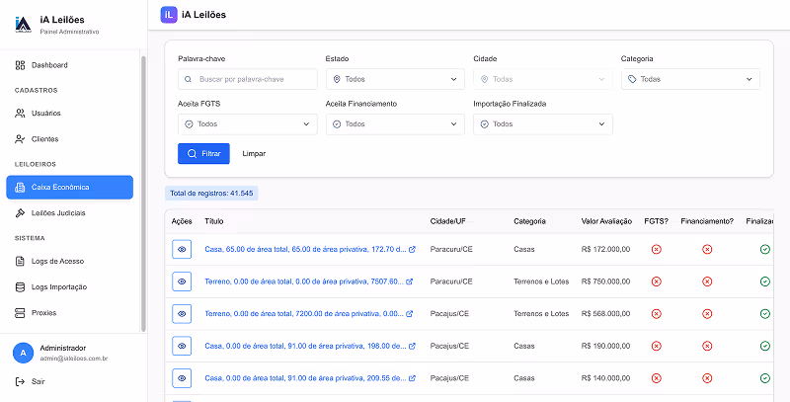Image resolution: width=790 pixels, height=402 pixels.
Task: Expand the Aceita FGTS dropdown
Action: click(248, 124)
